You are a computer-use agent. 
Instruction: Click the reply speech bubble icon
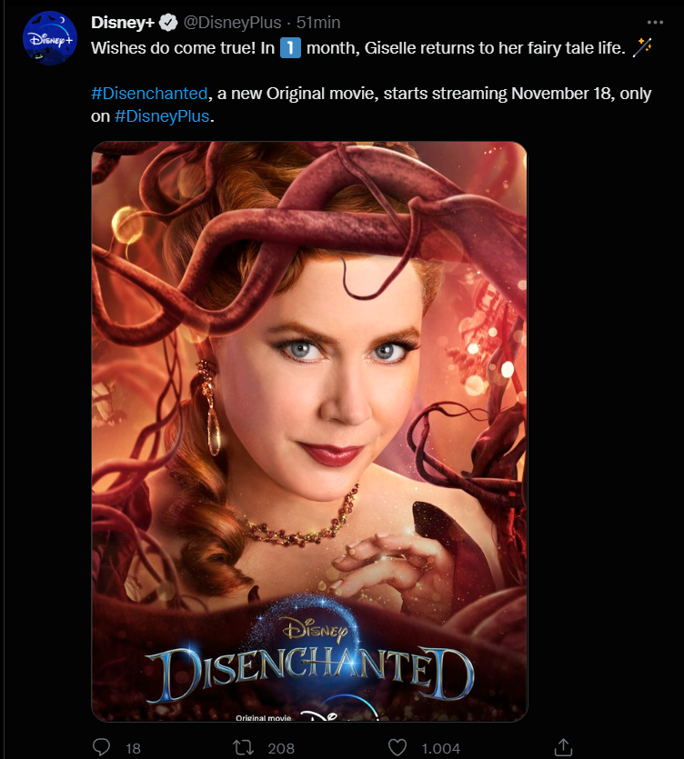pos(101,747)
